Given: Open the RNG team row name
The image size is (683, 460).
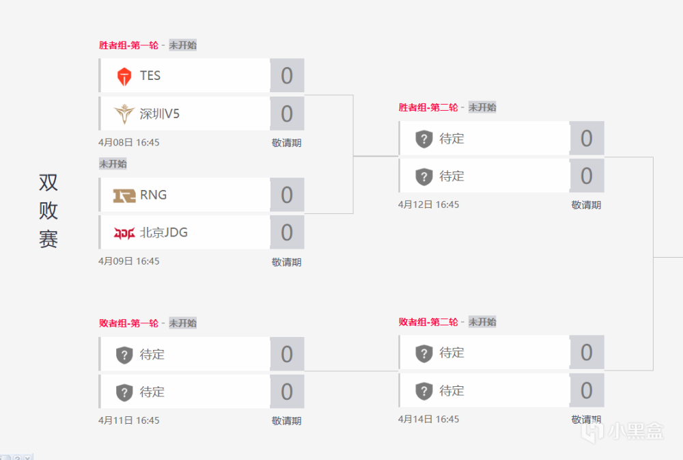Looking at the screenshot, I should pyautogui.click(x=154, y=195).
